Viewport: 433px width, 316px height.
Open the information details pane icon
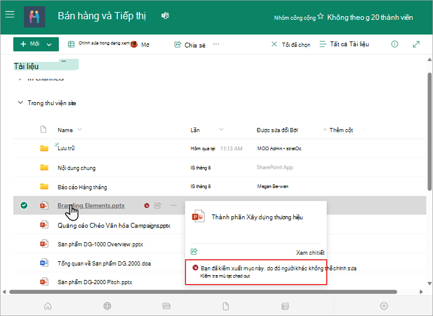coord(395,44)
